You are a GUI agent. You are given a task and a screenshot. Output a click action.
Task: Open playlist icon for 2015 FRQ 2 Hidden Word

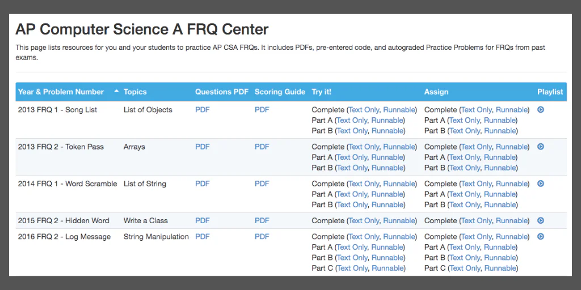click(x=541, y=220)
